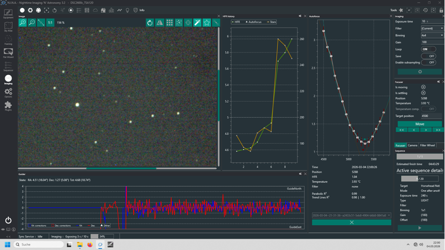Open the Sky Atlas section
This screenshot has height=250, width=445.
pos(8,27)
